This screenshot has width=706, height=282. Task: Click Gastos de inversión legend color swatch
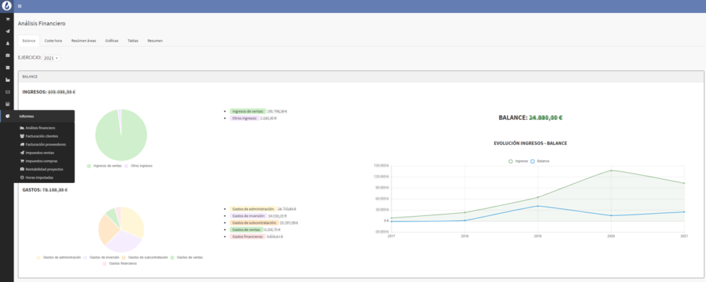[x=86, y=257]
